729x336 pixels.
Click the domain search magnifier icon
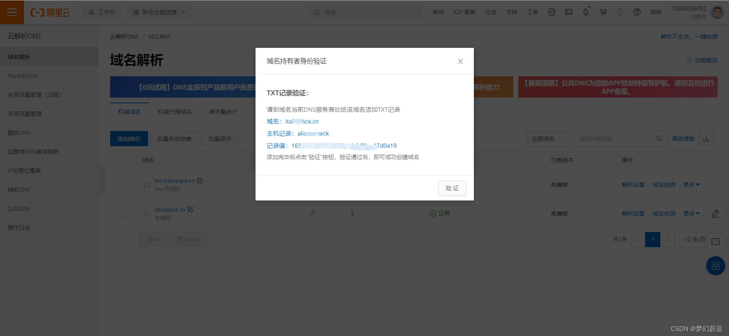click(660, 139)
